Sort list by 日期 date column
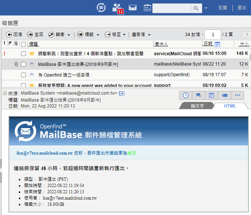This screenshot has width=251, height=215. [x=208, y=43]
